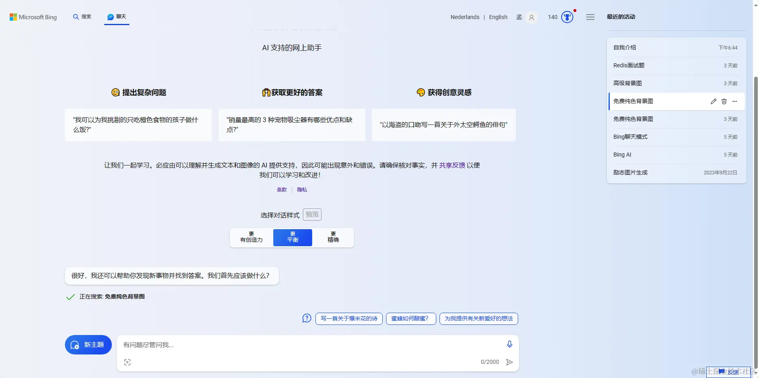Delete the selected chat with trash icon

(724, 101)
